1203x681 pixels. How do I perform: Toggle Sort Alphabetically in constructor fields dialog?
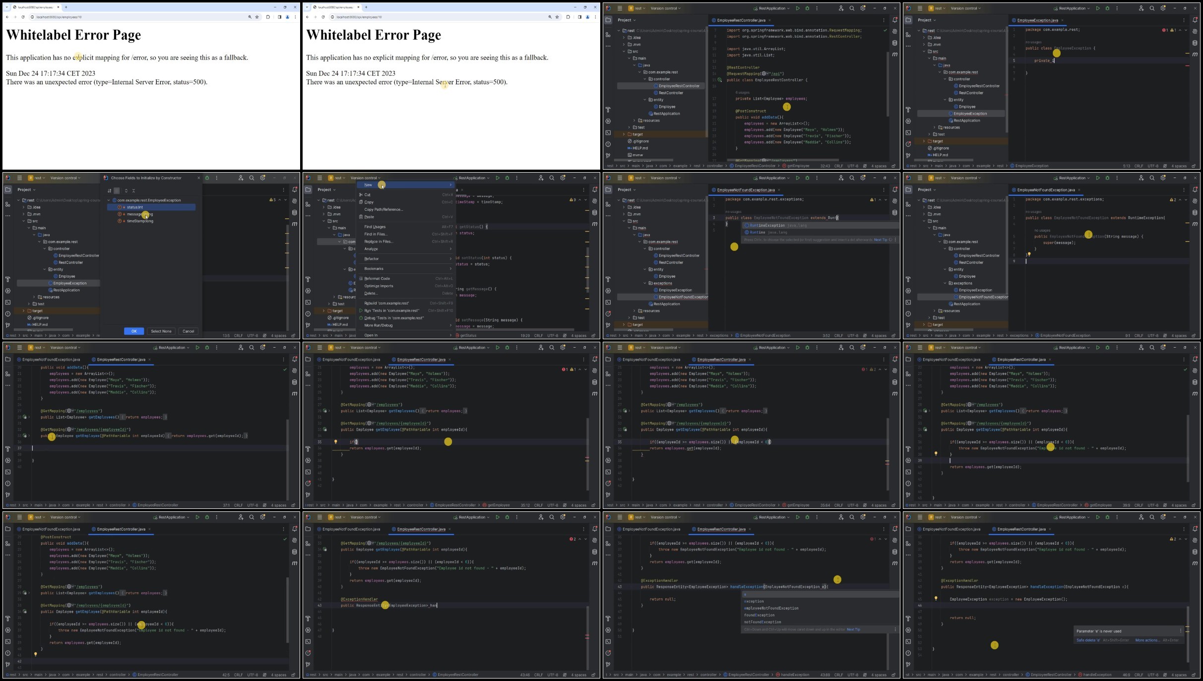pyautogui.click(x=110, y=190)
